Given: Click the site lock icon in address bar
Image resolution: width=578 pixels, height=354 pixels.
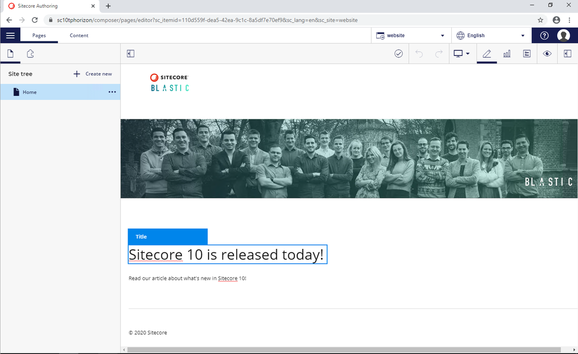Looking at the screenshot, I should click(x=51, y=20).
